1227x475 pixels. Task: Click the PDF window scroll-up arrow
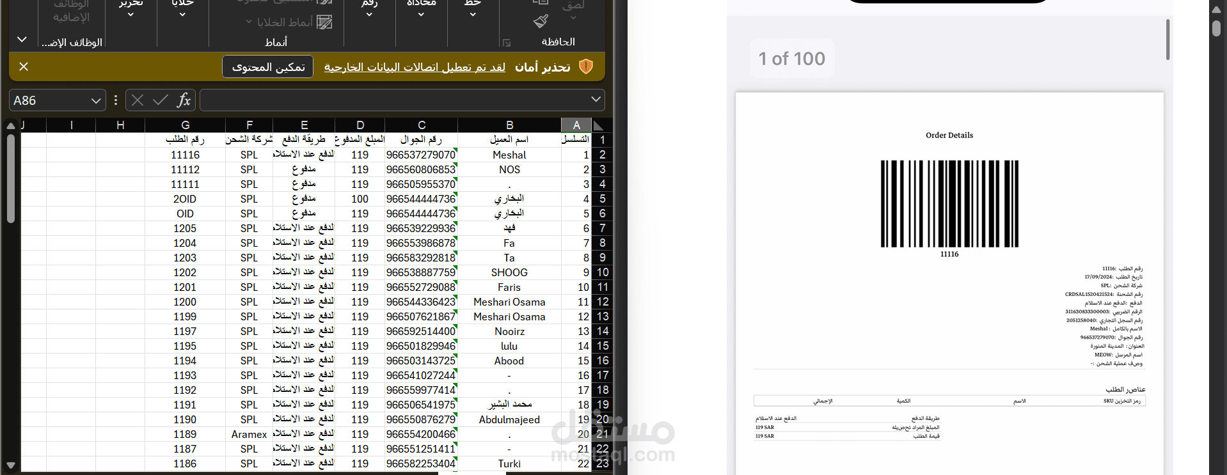1216,10
